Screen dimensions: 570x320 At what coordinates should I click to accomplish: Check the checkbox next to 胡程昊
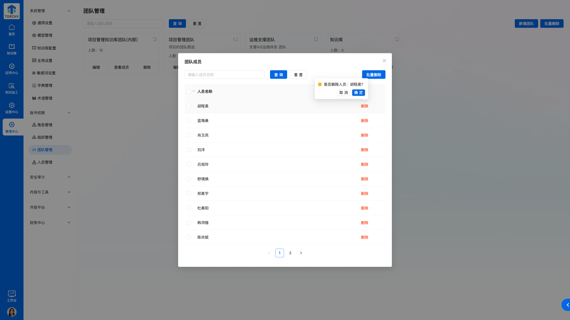(189, 106)
